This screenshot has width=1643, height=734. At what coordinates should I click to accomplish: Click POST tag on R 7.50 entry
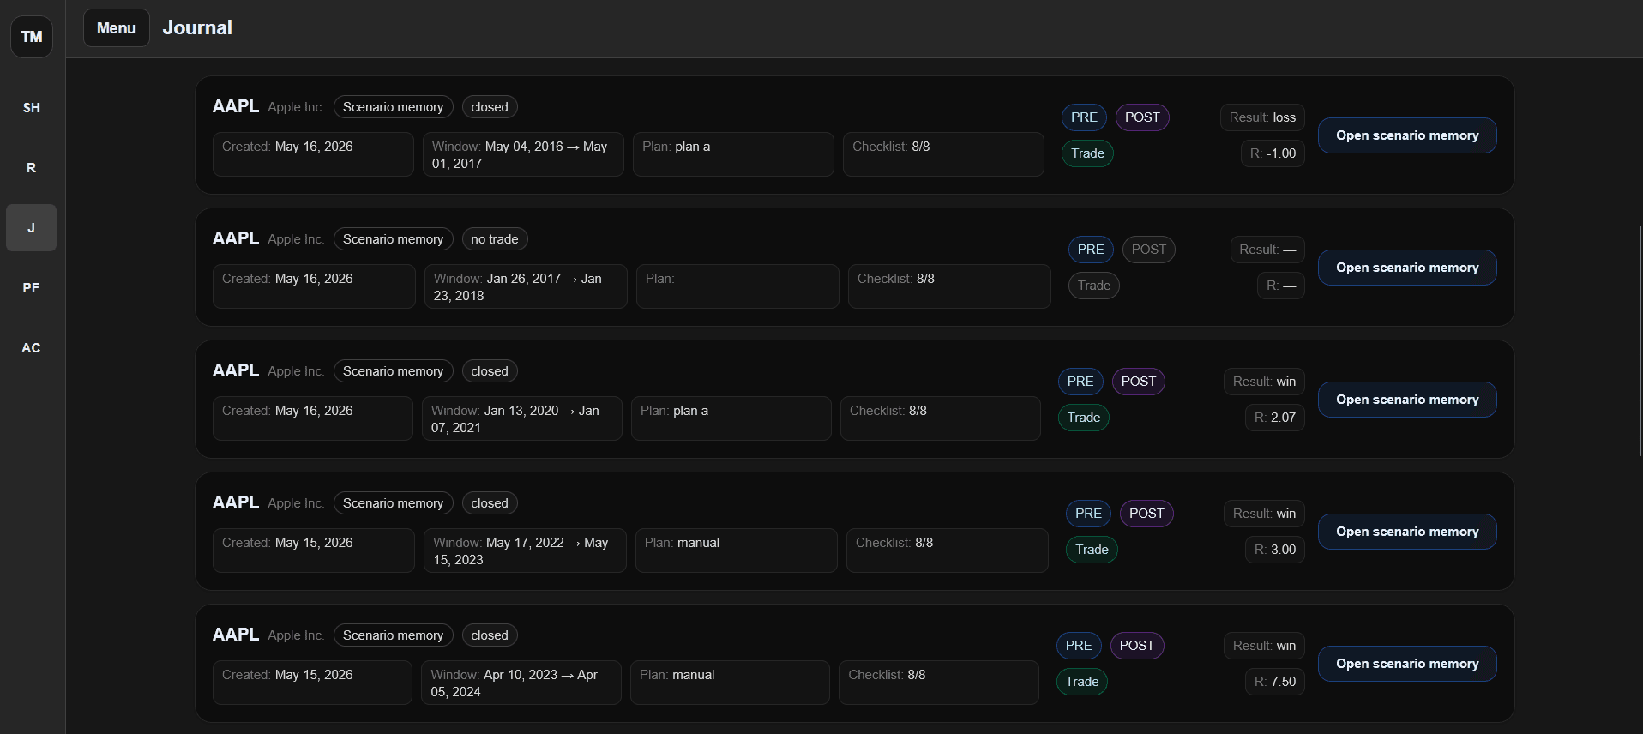1137,646
